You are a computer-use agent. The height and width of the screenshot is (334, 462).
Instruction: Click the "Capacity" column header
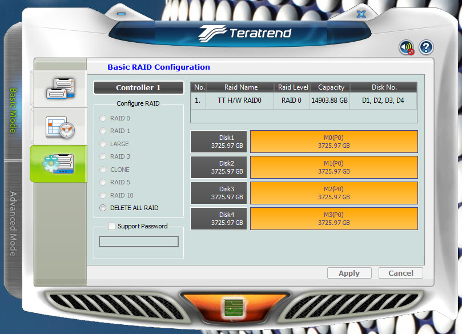click(x=331, y=87)
